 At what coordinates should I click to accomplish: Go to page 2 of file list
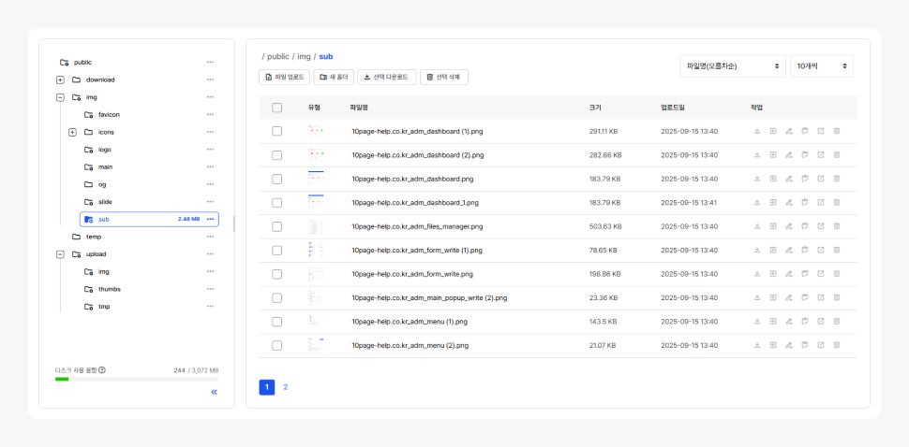(x=286, y=387)
